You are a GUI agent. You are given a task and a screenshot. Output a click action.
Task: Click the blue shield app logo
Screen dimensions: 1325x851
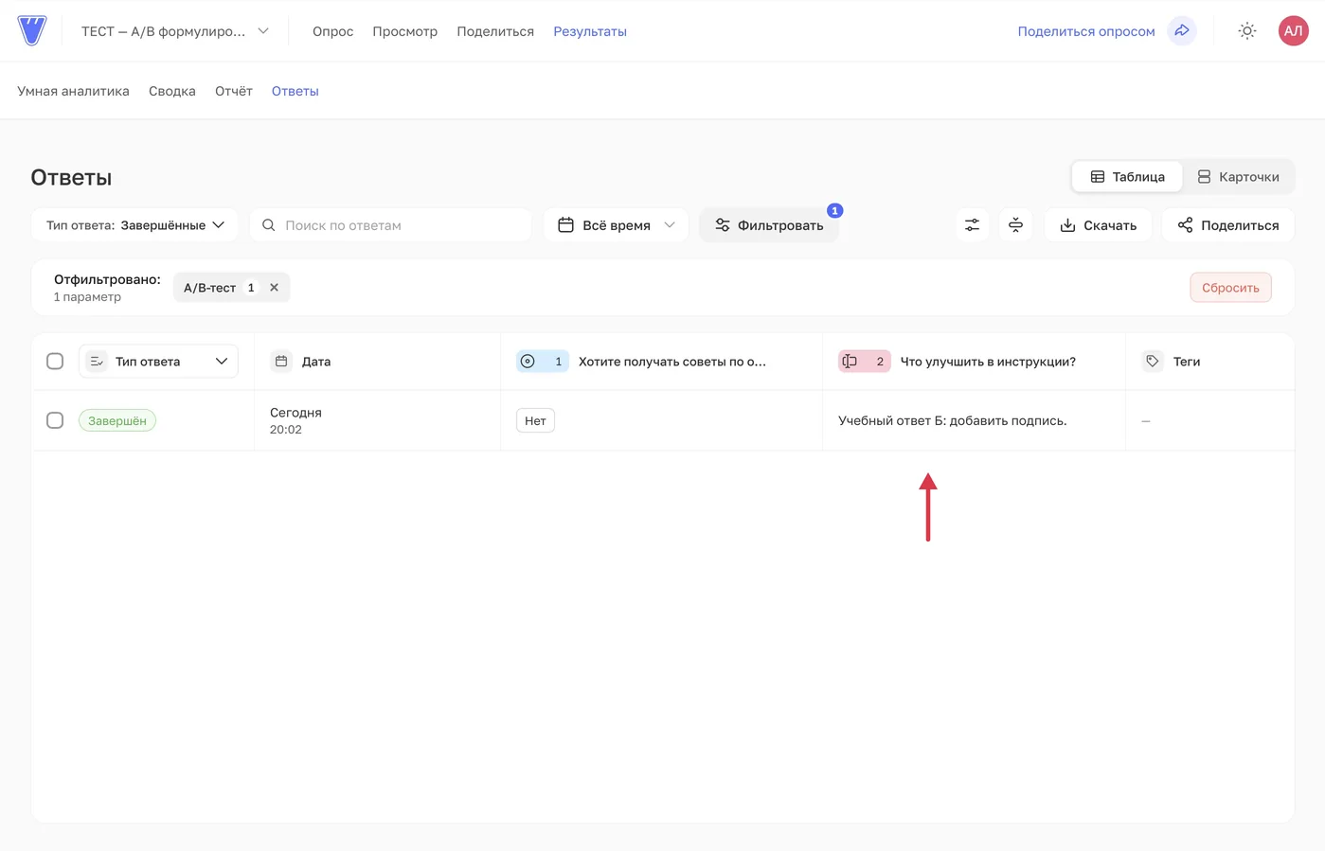[32, 30]
